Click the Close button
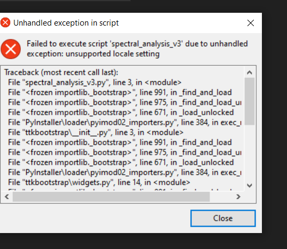Screen dimensions: 287x249 pyautogui.click(x=223, y=218)
